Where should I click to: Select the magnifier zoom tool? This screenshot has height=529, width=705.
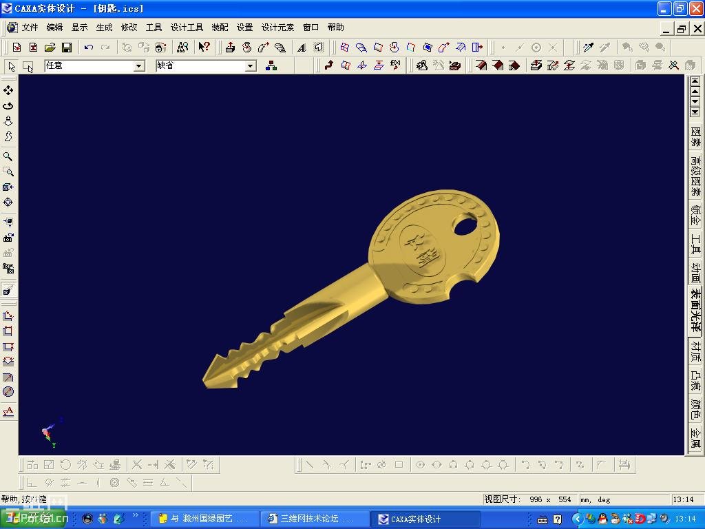pos(8,156)
